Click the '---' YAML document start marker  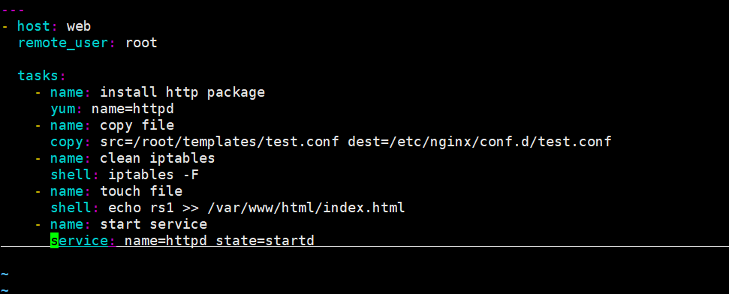click(13, 10)
